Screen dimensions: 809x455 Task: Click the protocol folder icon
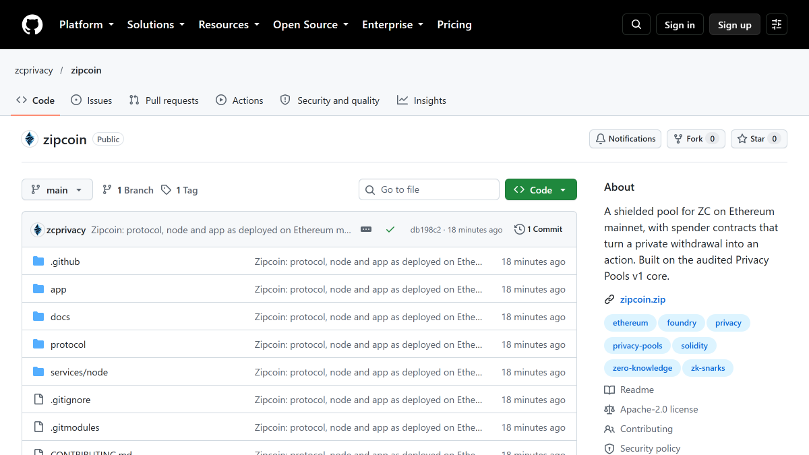(x=38, y=344)
